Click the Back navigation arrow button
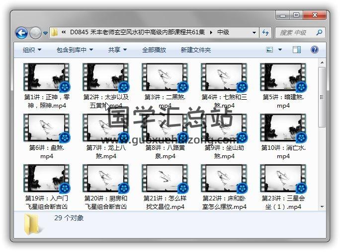340x252 pixels. (21, 33)
